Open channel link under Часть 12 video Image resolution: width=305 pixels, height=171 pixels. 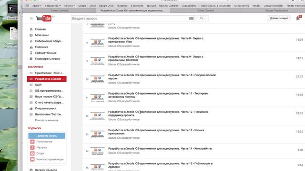(x=124, y=119)
